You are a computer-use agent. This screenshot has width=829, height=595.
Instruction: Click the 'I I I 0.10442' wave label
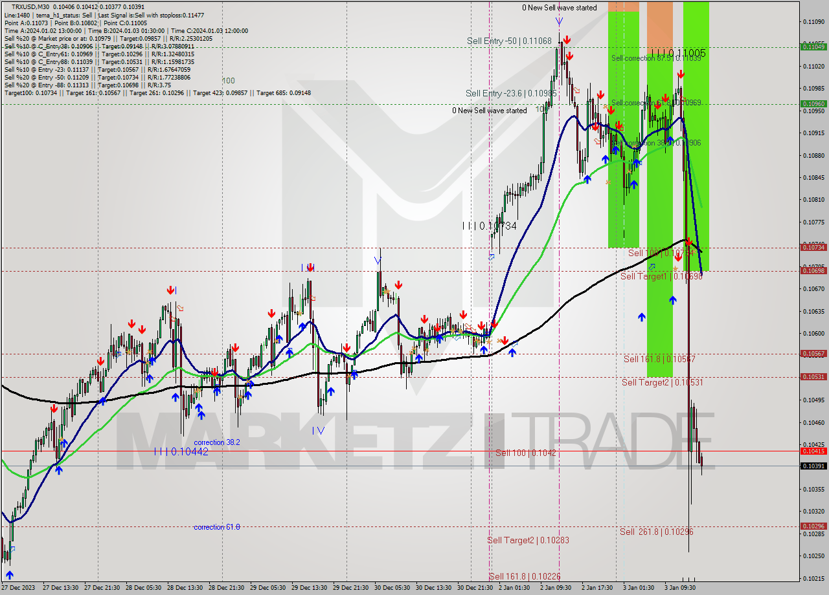(x=181, y=451)
